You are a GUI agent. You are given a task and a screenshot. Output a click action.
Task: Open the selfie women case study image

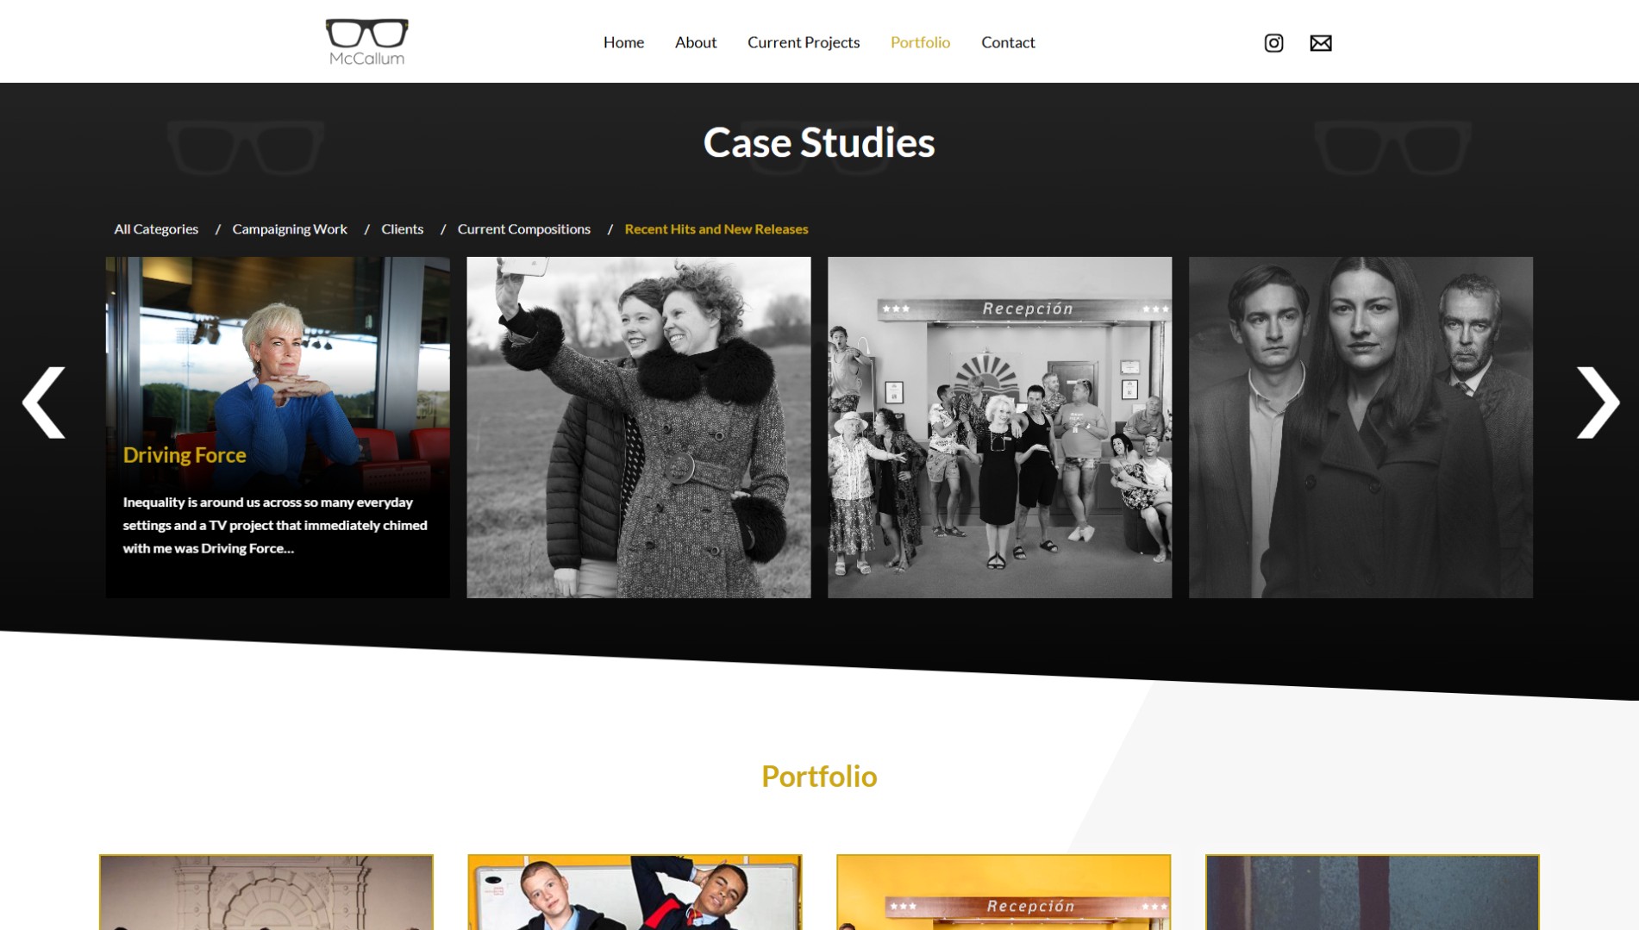[639, 428]
